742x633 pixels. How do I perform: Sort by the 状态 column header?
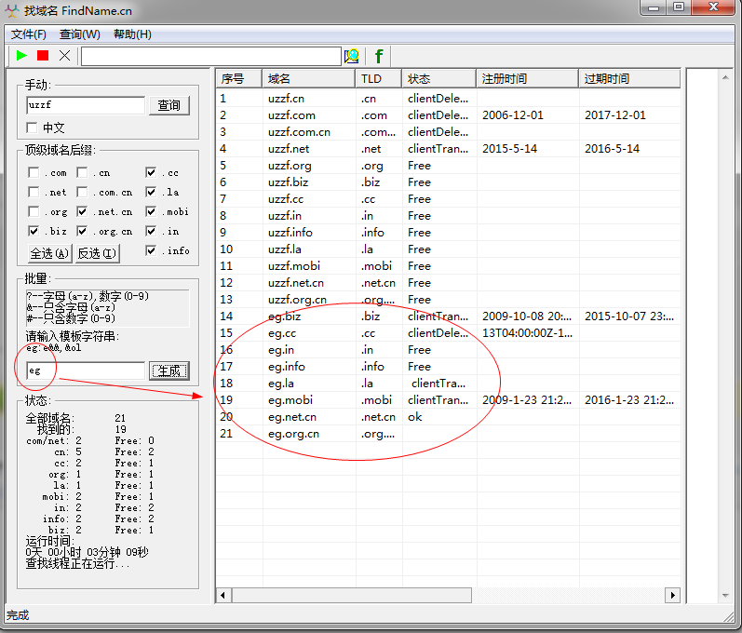439,78
